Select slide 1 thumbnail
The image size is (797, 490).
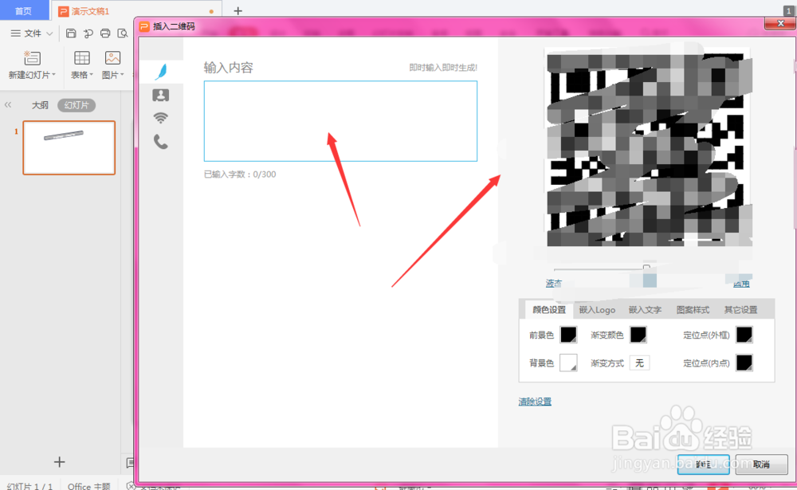coord(69,148)
